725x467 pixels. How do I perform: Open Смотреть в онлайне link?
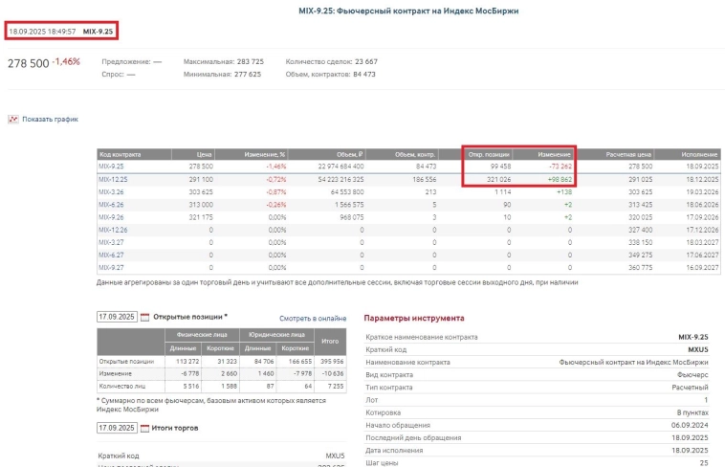(x=312, y=318)
